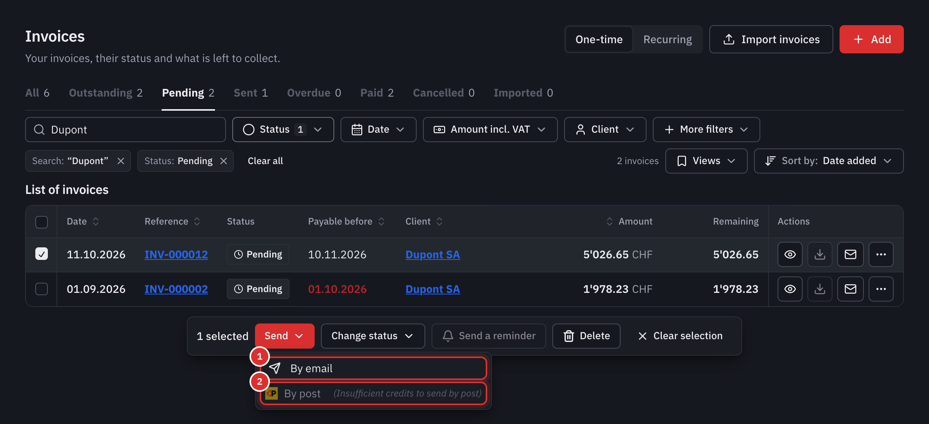
Task: View invoice INV-000002 with the eye icon
Action: [790, 289]
